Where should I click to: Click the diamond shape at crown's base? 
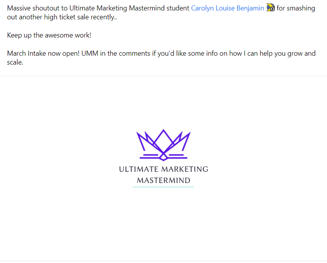pos(163,157)
